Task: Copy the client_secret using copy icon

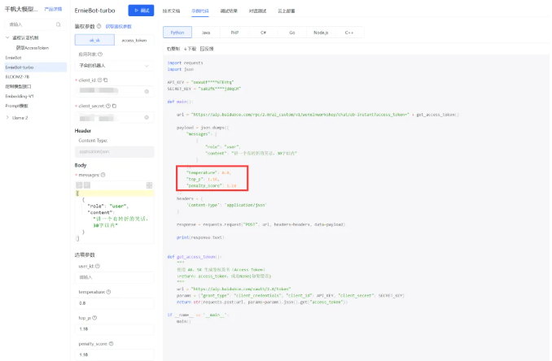Action: pyautogui.click(x=114, y=106)
